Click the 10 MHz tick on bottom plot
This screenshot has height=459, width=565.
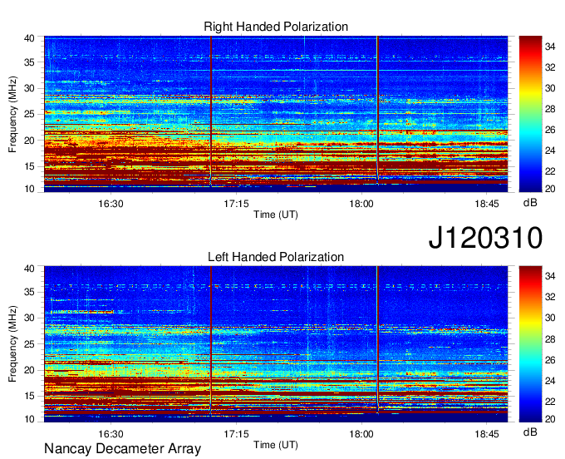(x=29, y=419)
